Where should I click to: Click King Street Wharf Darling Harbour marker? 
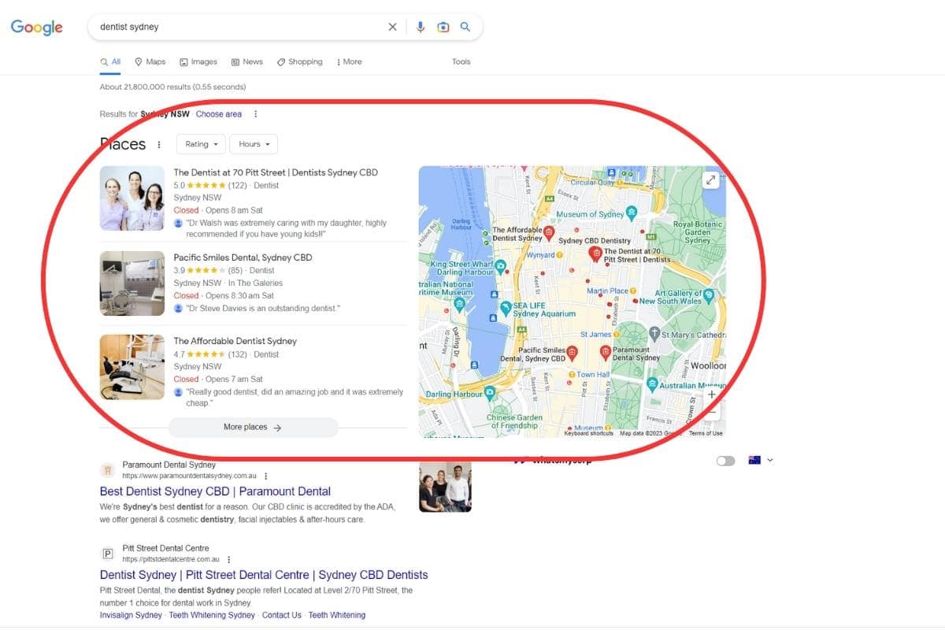tap(499, 266)
